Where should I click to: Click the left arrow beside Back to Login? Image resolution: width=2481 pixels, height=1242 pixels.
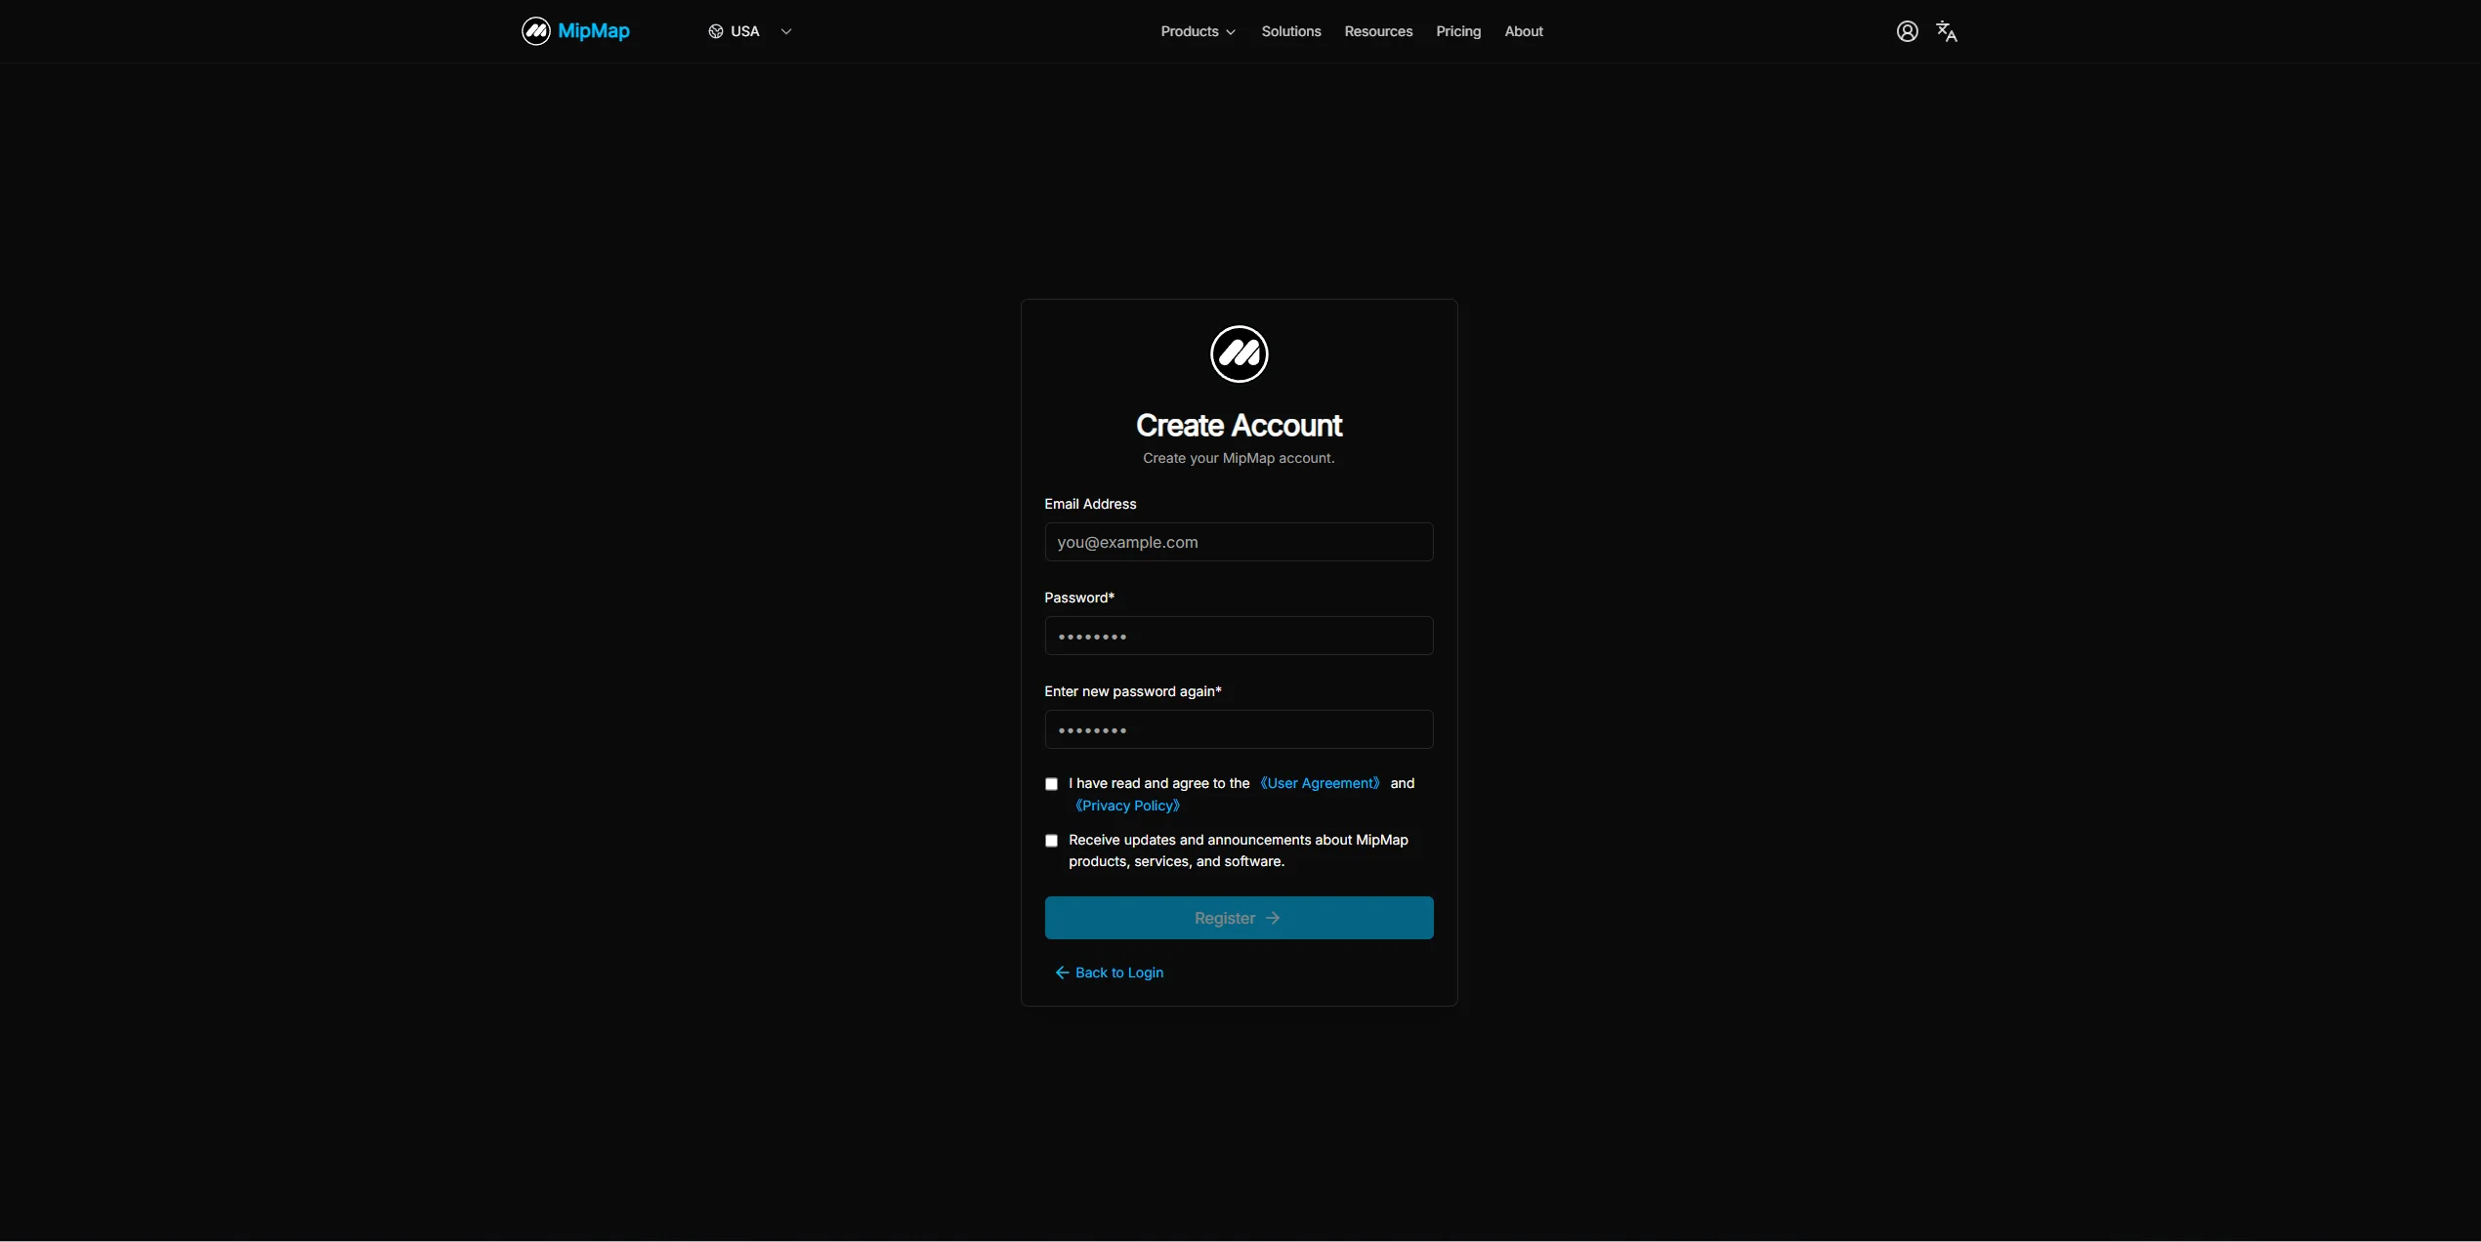coord(1062,973)
